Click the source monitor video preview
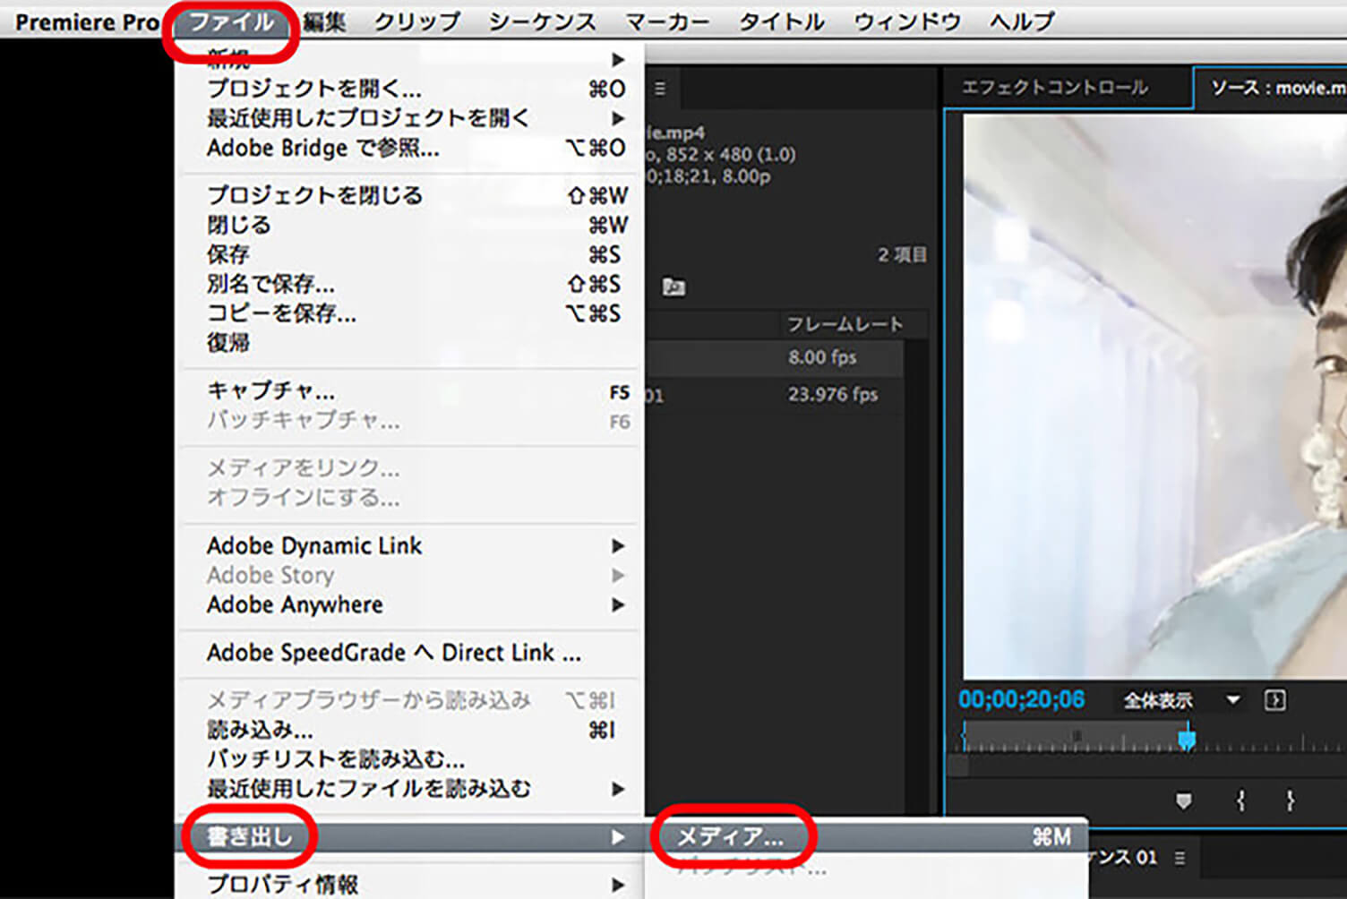 1155,397
